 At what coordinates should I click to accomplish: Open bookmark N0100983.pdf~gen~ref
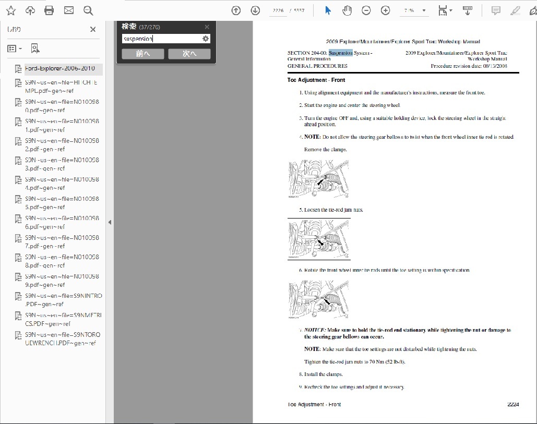point(62,164)
